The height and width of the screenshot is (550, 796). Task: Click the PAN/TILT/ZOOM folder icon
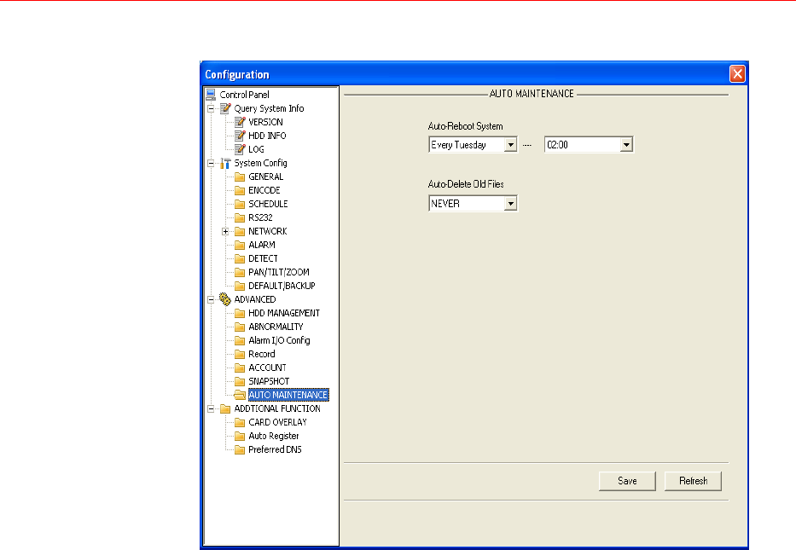click(240, 273)
